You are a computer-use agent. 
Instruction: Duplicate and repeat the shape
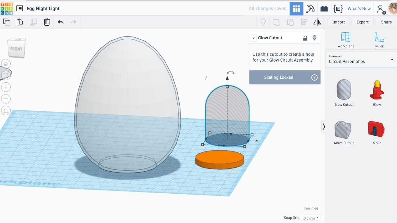[33, 22]
